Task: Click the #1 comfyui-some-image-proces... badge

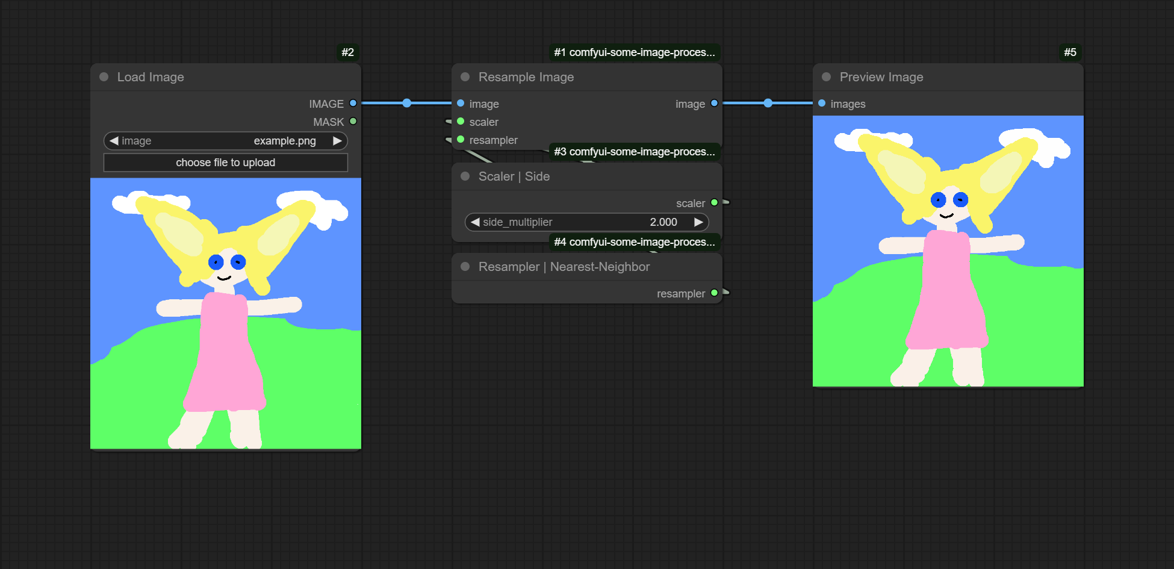Action: click(635, 52)
